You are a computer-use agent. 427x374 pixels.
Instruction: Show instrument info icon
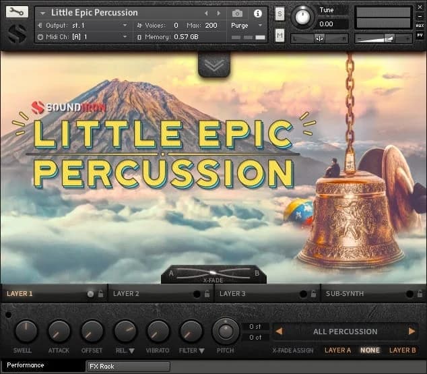[x=258, y=13]
